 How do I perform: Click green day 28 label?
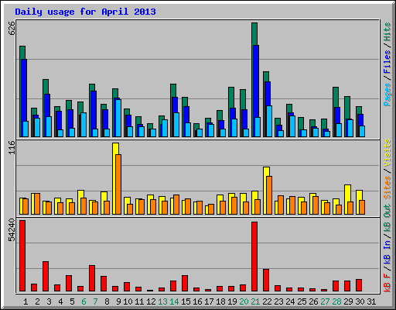[x=336, y=301]
